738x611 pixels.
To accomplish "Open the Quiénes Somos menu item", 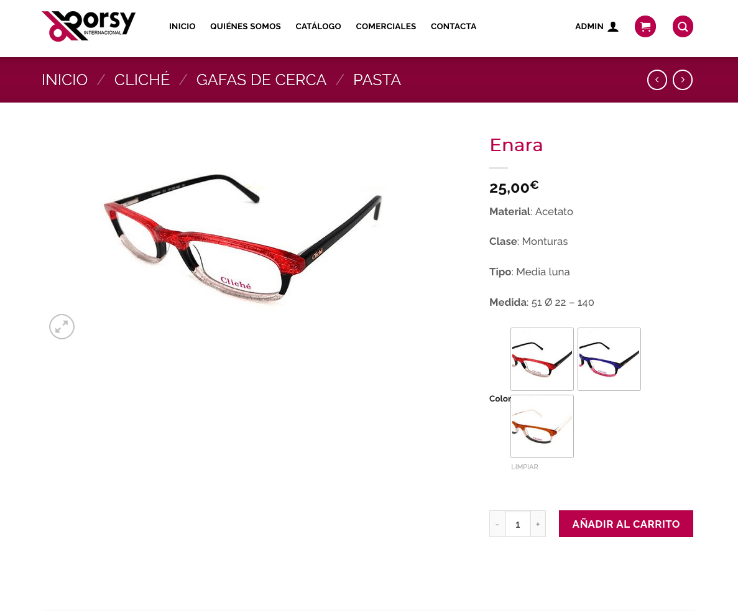I will point(245,26).
